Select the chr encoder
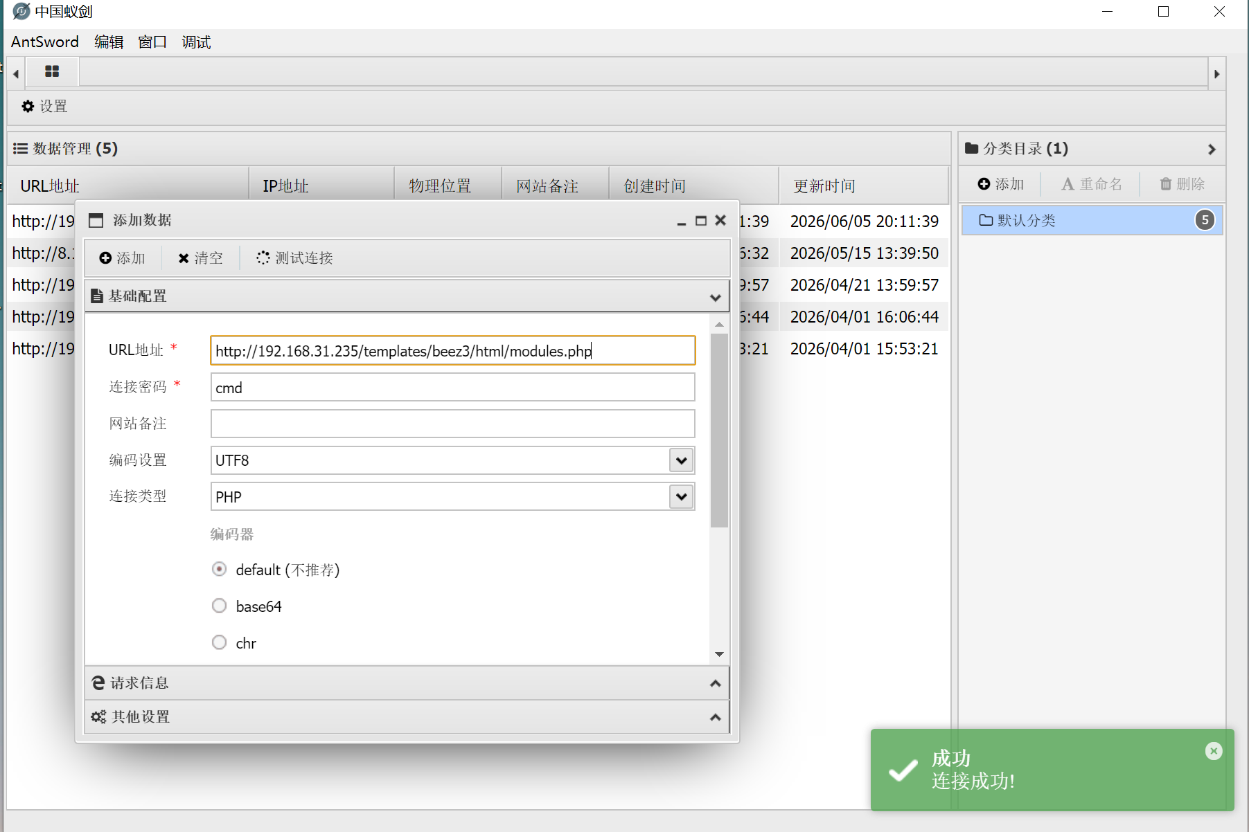The width and height of the screenshot is (1249, 832). point(219,642)
